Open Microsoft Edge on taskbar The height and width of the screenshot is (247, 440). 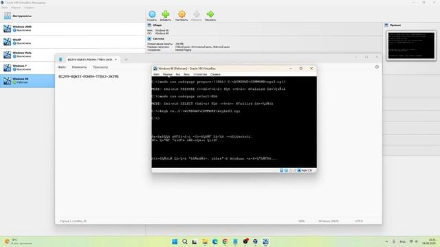pos(215,242)
